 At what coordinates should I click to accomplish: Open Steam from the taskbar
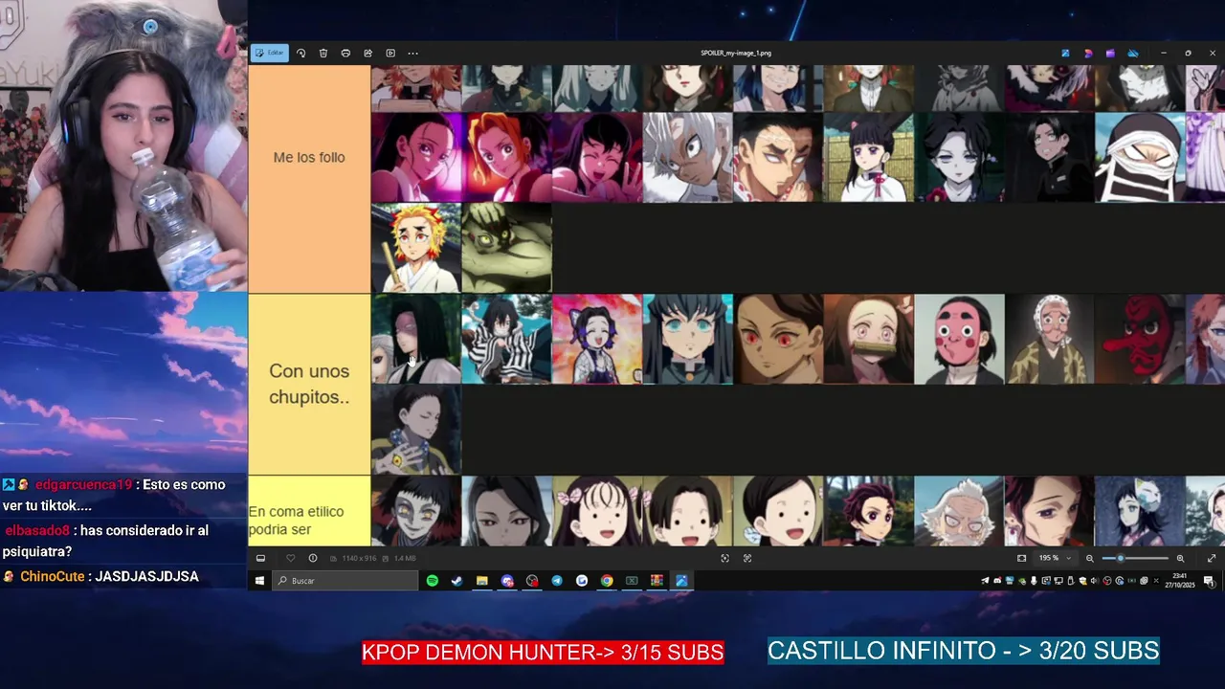click(x=457, y=581)
